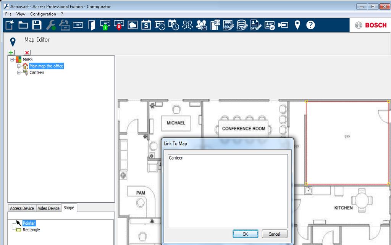
Task: Open the video camera devices icon
Action: pyautogui.click(x=283, y=25)
